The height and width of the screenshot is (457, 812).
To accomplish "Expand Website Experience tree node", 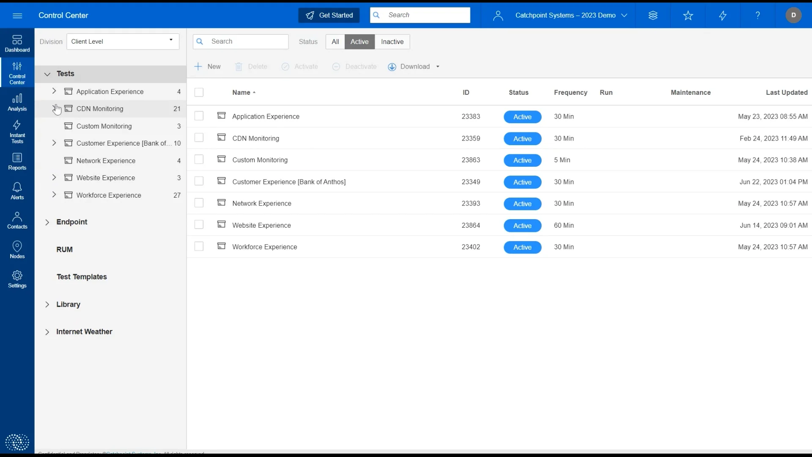I will 54,177.
